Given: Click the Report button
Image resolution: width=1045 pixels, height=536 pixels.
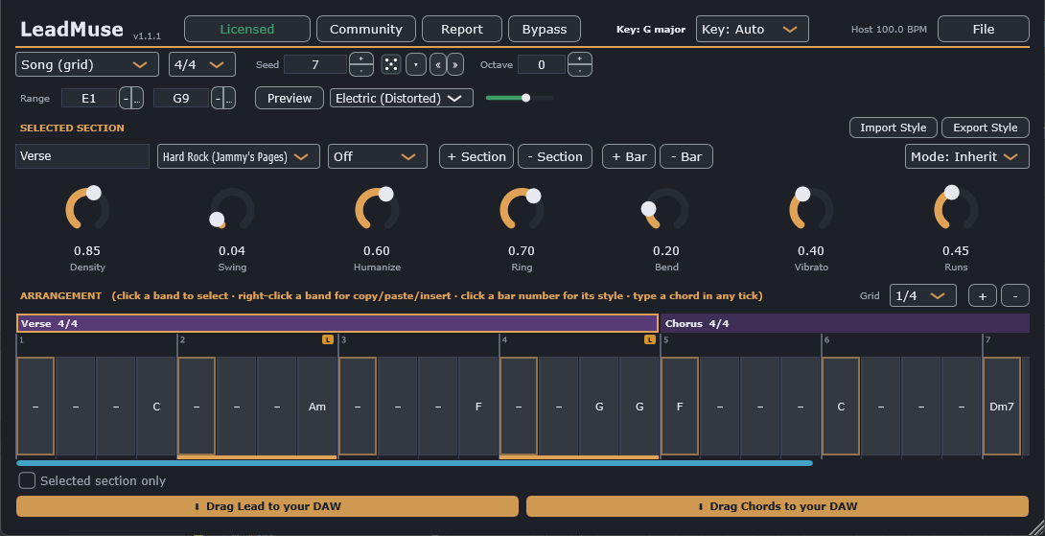Looking at the screenshot, I should pyautogui.click(x=462, y=30).
